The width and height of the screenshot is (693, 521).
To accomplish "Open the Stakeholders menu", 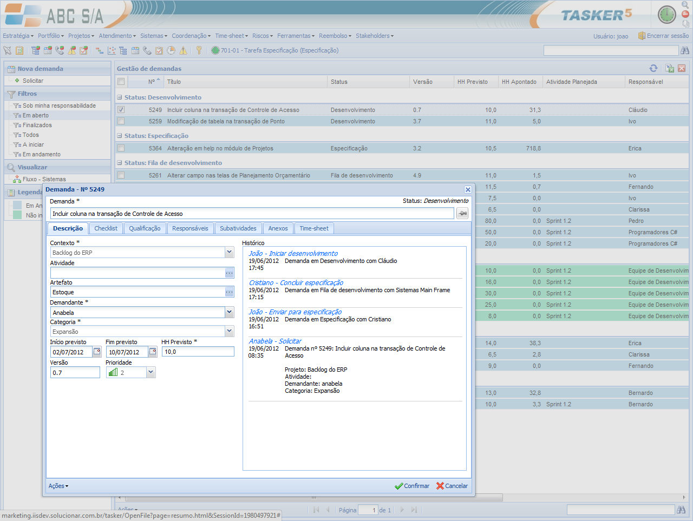I will 375,36.
